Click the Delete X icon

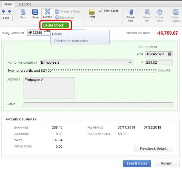(x=47, y=12)
